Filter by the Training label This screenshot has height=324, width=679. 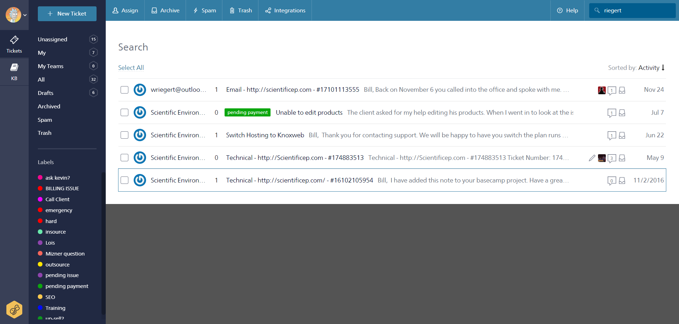[55, 308]
